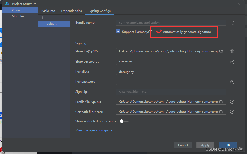Click the remove signing config minus icon

pos(49,18)
